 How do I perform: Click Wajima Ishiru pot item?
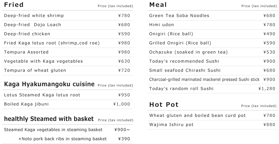tap(171, 125)
